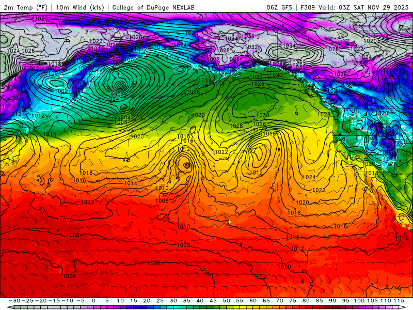Viewport: 413px width, 310px height.
Task: Select the -15 value on temperature scale
Action: point(54,301)
